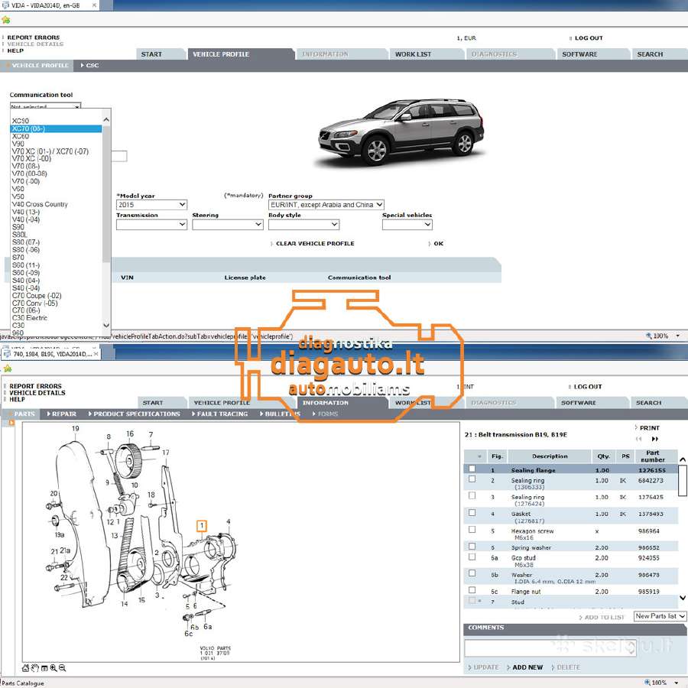Check Sealing ring 1276425 checkbox
The height and width of the screenshot is (688, 688).
point(472,496)
